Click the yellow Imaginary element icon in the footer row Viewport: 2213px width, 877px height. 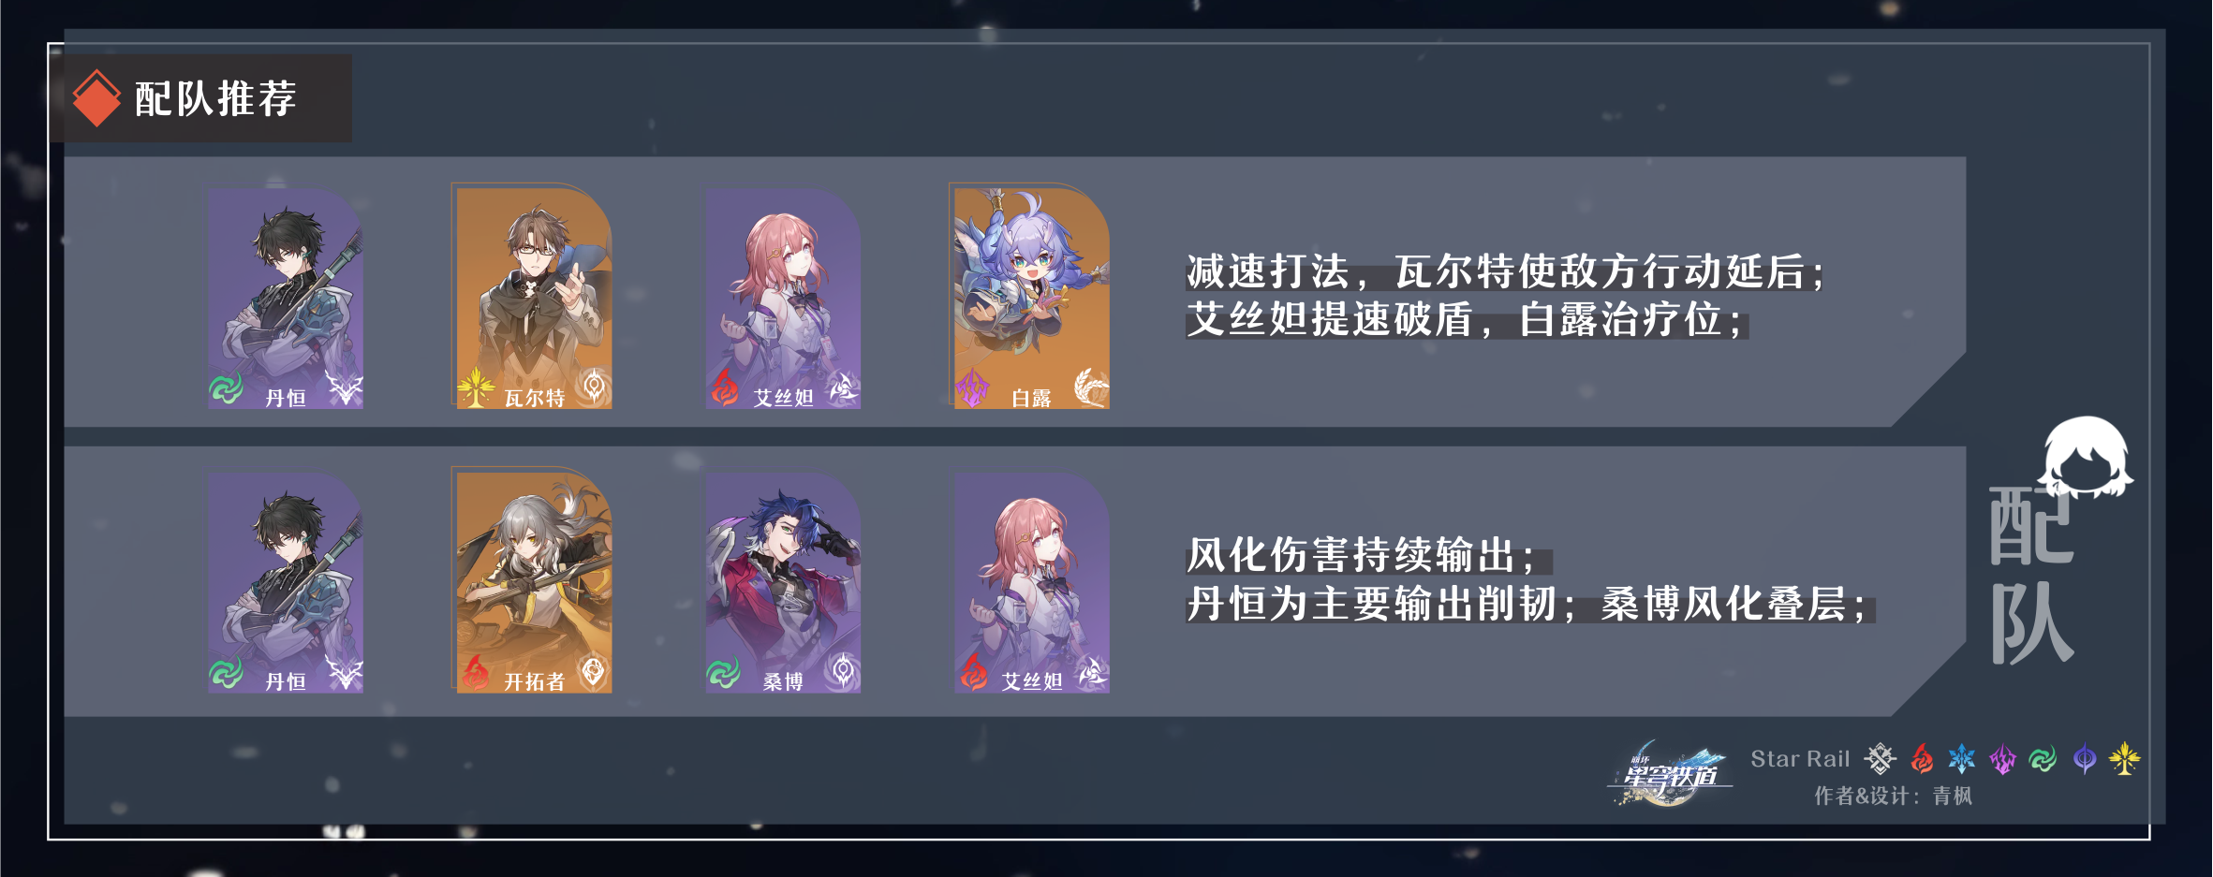tap(2124, 759)
